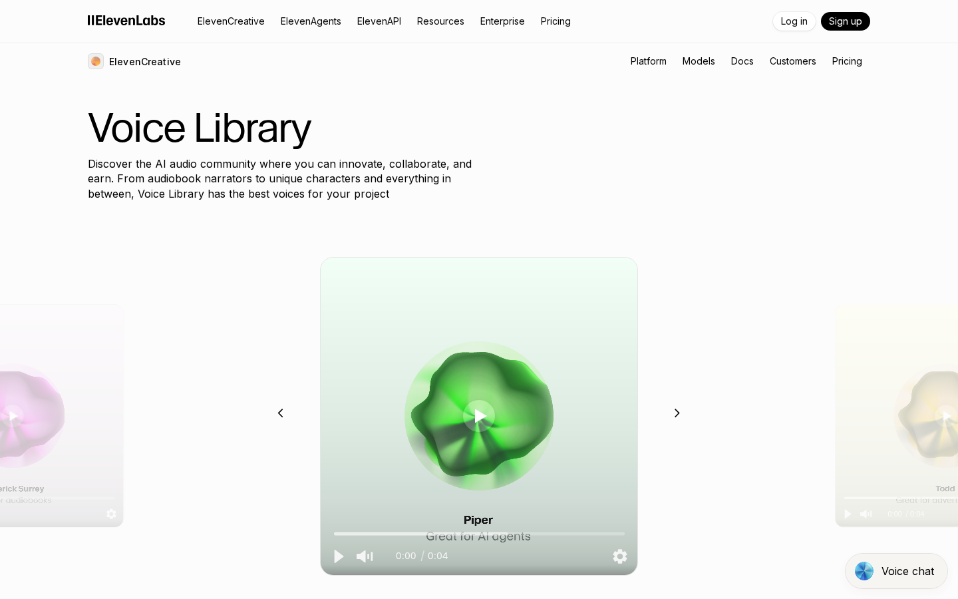Play Derrick Surrey's voice preview
Screen dimensions: 958x599
13,415
